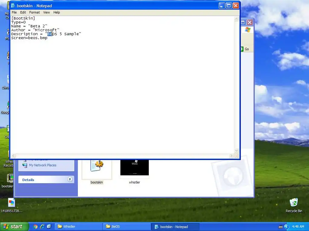Open the Help menu in Notepad
Screen dimensions: 309x231
point(56,12)
